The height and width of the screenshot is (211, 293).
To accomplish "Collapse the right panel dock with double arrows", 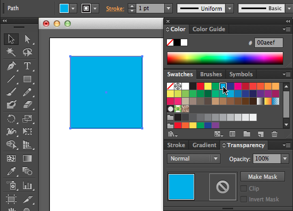I will pos(288,21).
